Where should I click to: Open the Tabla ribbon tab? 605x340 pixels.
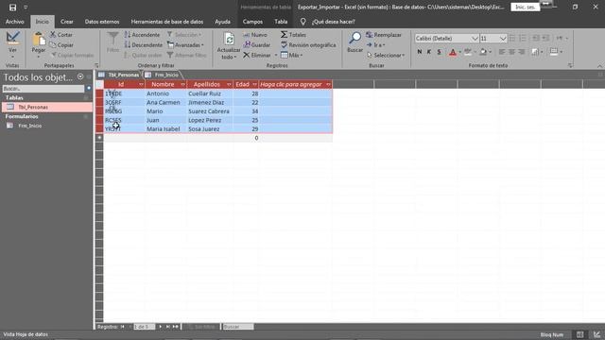coord(281,22)
